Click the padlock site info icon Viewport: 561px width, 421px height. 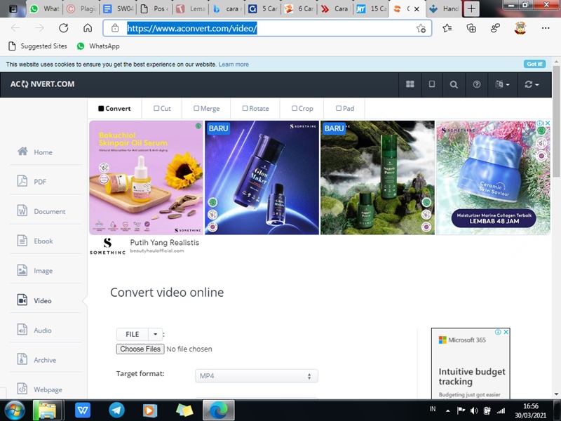point(115,28)
